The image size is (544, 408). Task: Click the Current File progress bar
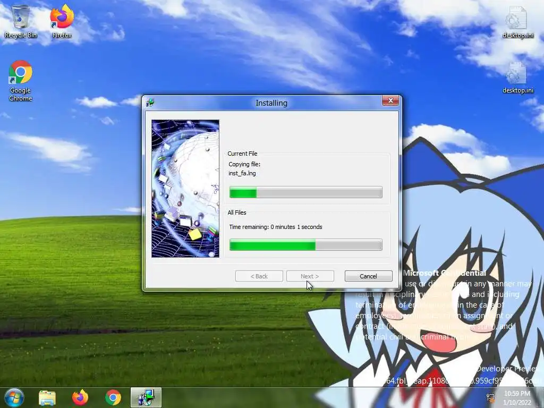click(x=306, y=192)
